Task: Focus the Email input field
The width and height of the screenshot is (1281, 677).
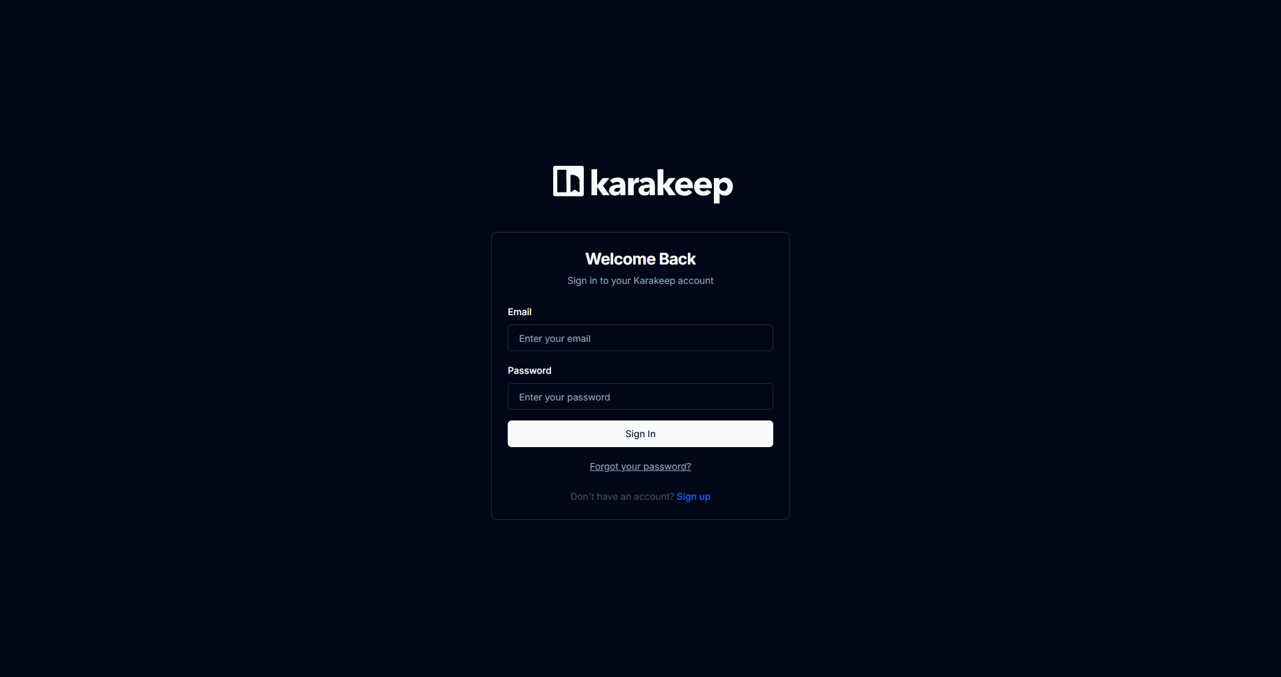Action: [x=640, y=338]
